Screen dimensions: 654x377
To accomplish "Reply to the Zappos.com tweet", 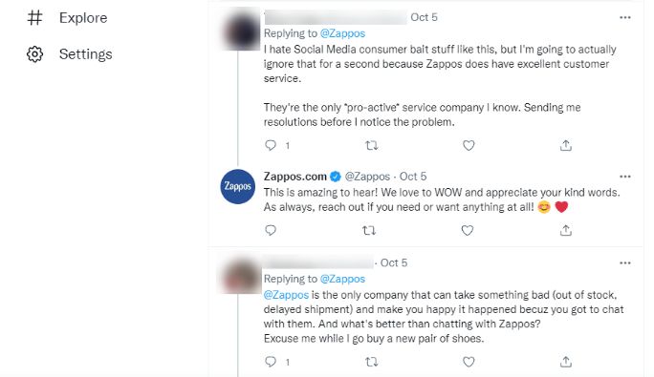I will pyautogui.click(x=271, y=230).
